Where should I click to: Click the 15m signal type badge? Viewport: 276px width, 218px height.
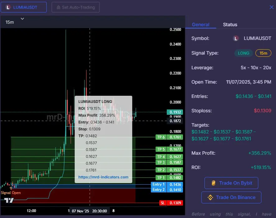tap(263, 53)
